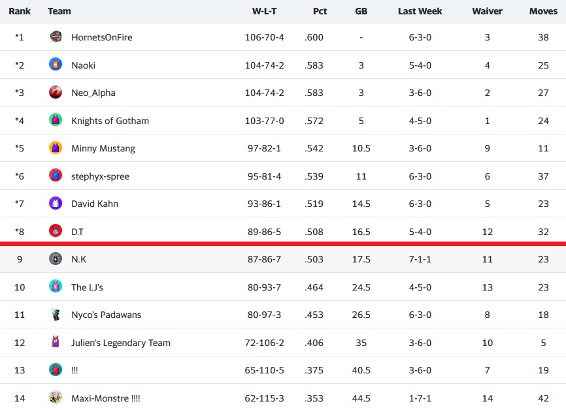Click the stephyx-spree team avatar

click(x=56, y=176)
